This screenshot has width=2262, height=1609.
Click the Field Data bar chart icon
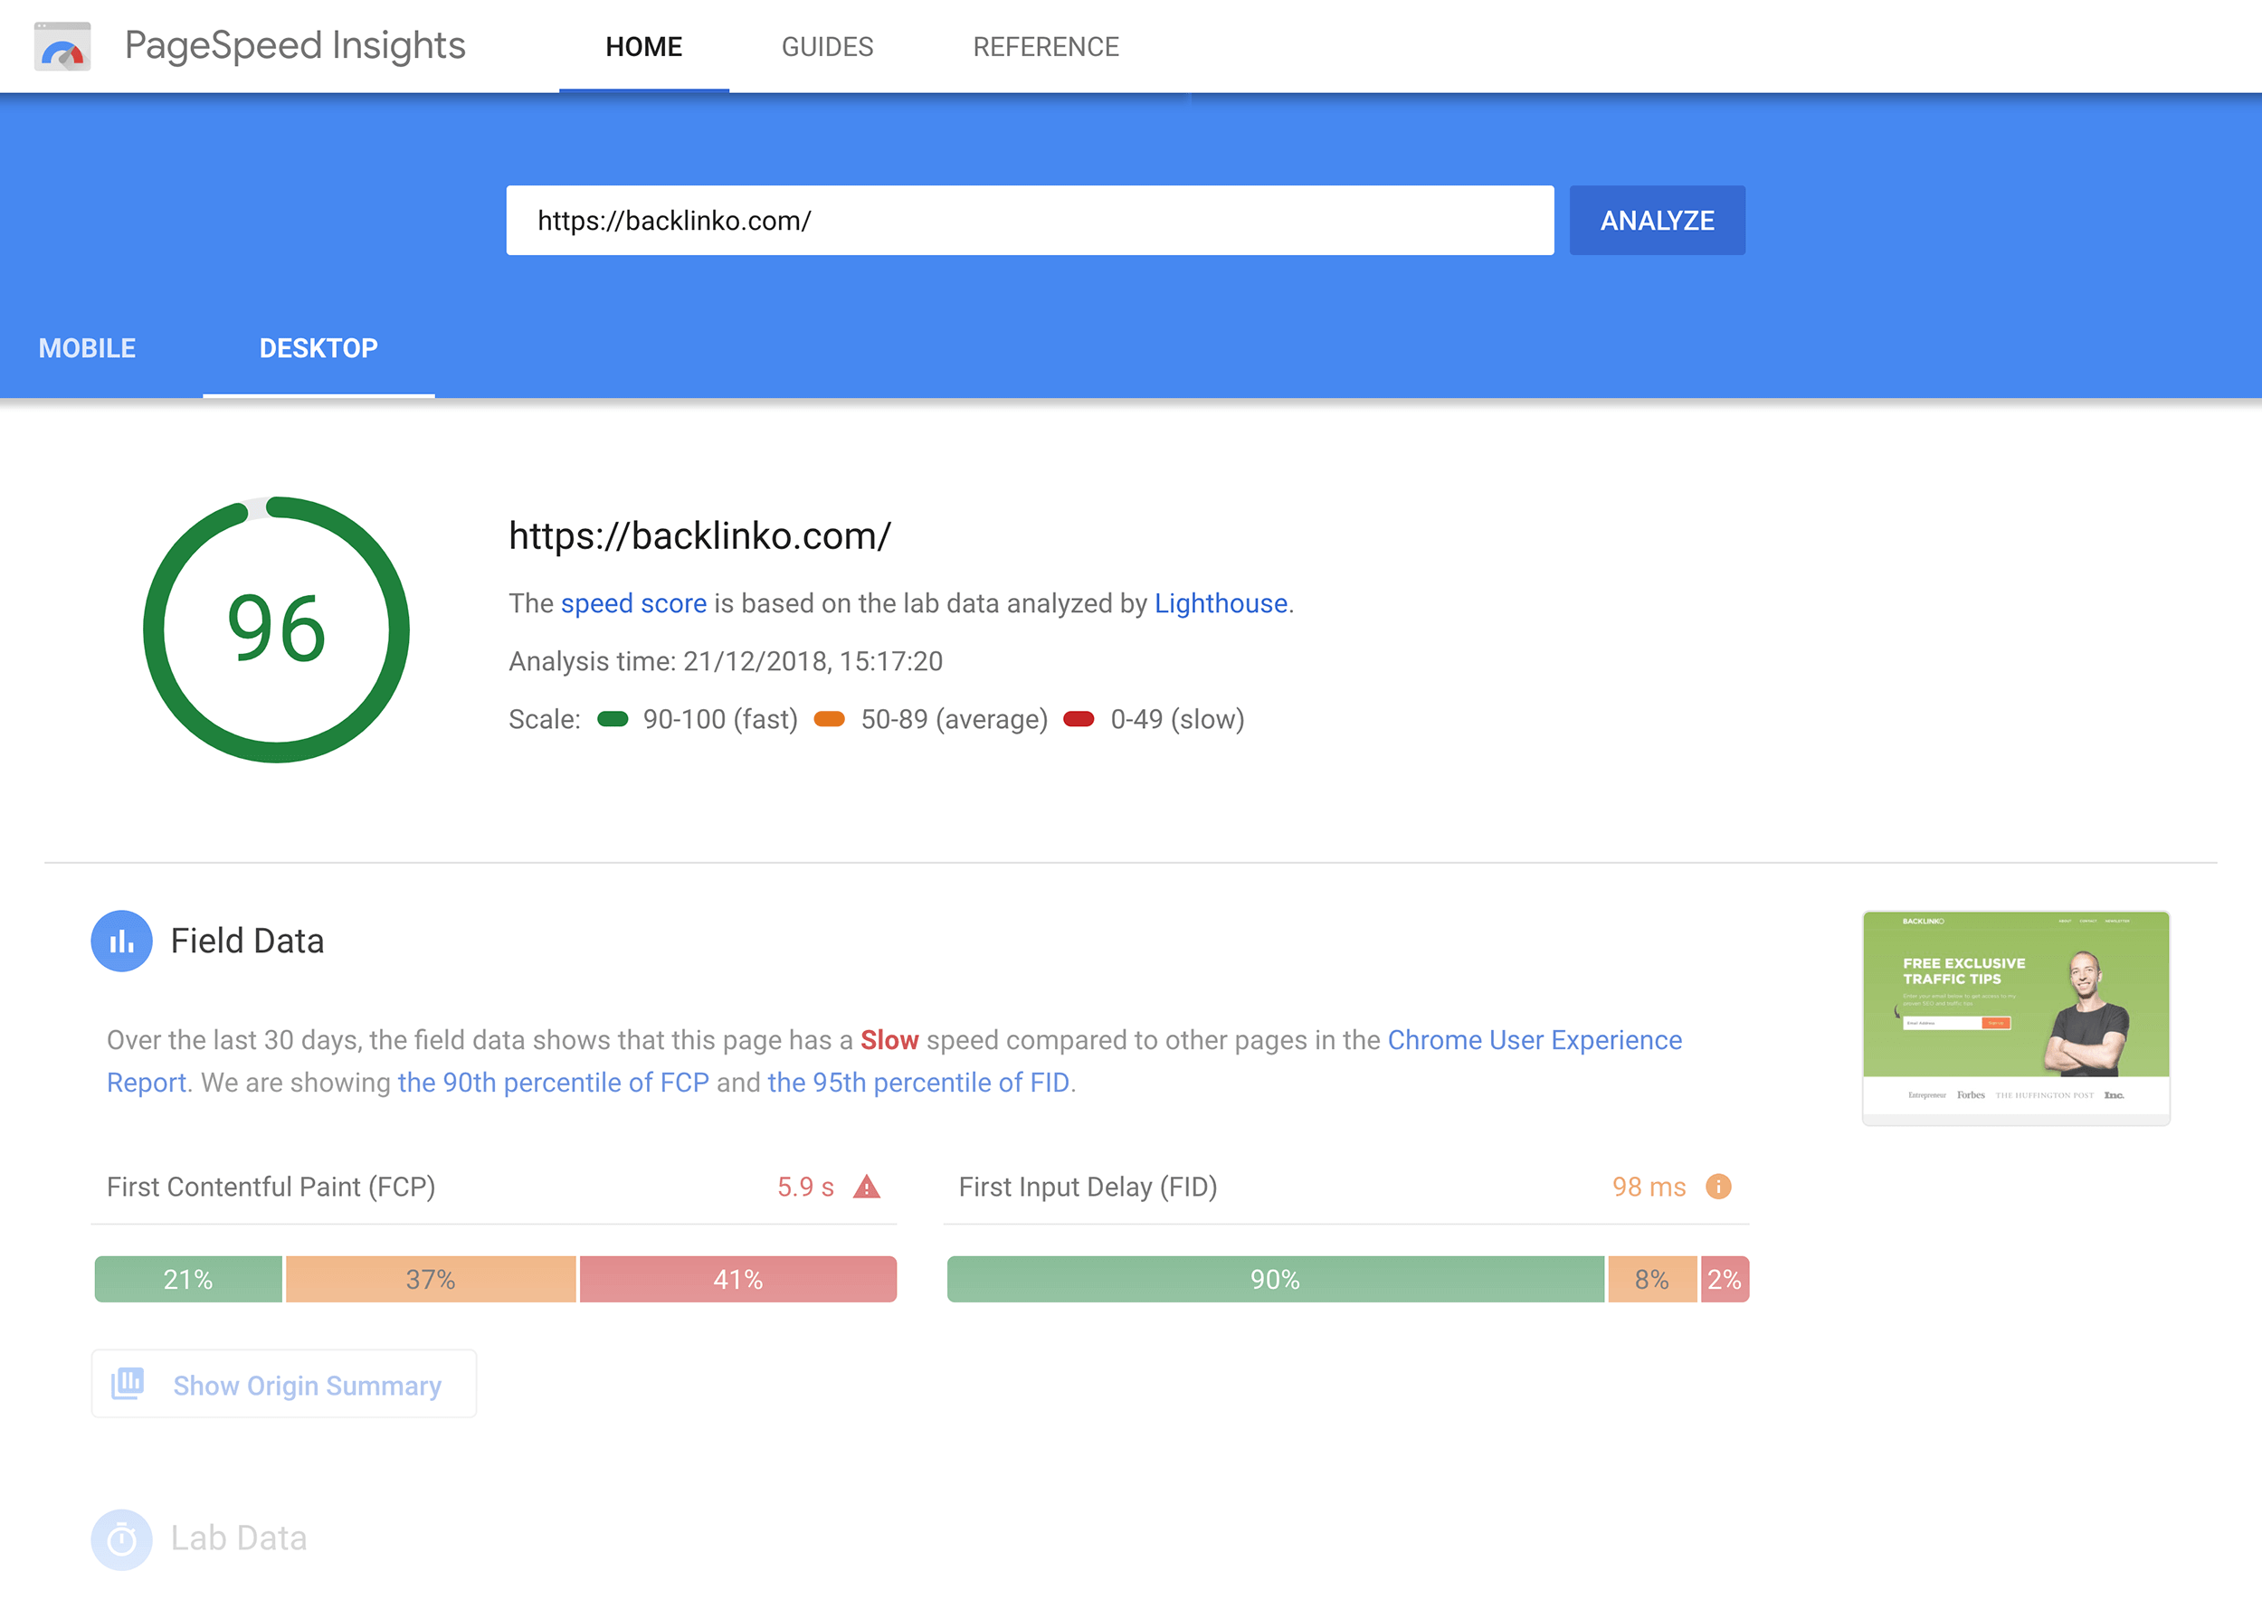point(122,942)
